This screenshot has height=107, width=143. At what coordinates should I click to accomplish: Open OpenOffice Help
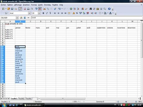[109, 9]
